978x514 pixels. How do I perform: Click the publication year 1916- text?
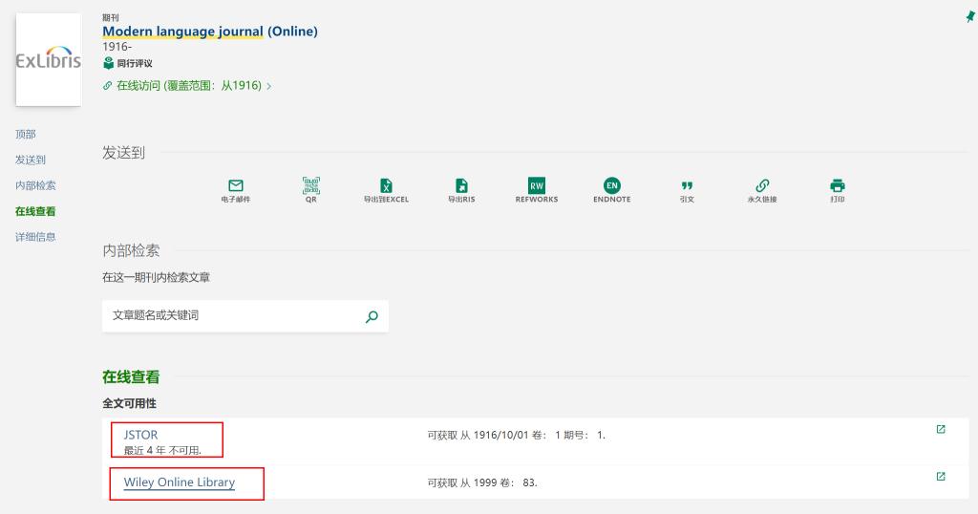[x=117, y=47]
